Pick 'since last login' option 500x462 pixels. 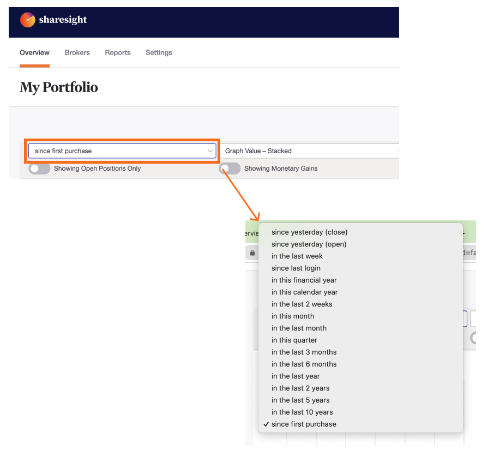pos(296,268)
